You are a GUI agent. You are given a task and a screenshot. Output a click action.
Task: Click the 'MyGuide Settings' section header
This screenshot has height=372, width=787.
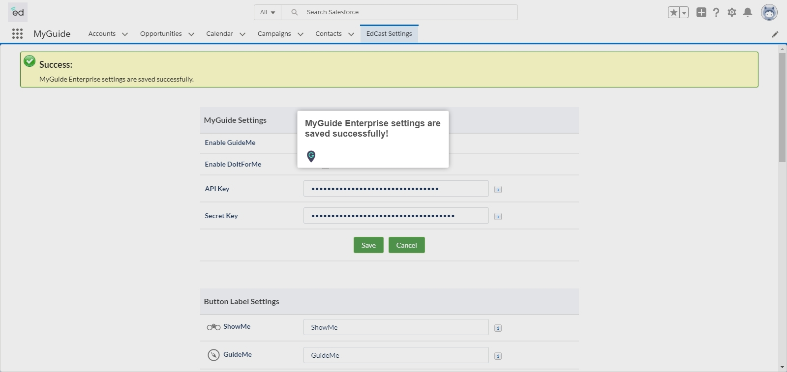235,120
